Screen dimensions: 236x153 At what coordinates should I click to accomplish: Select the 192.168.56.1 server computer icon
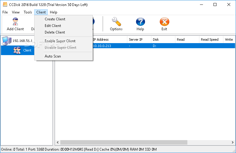coord(6,41)
